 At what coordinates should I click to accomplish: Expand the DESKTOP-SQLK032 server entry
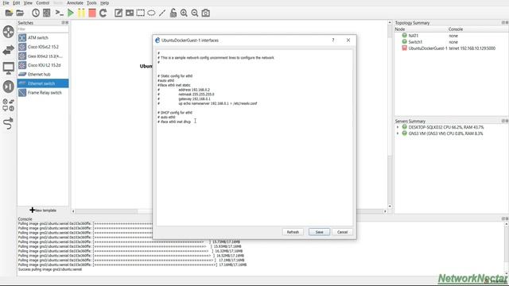point(398,127)
